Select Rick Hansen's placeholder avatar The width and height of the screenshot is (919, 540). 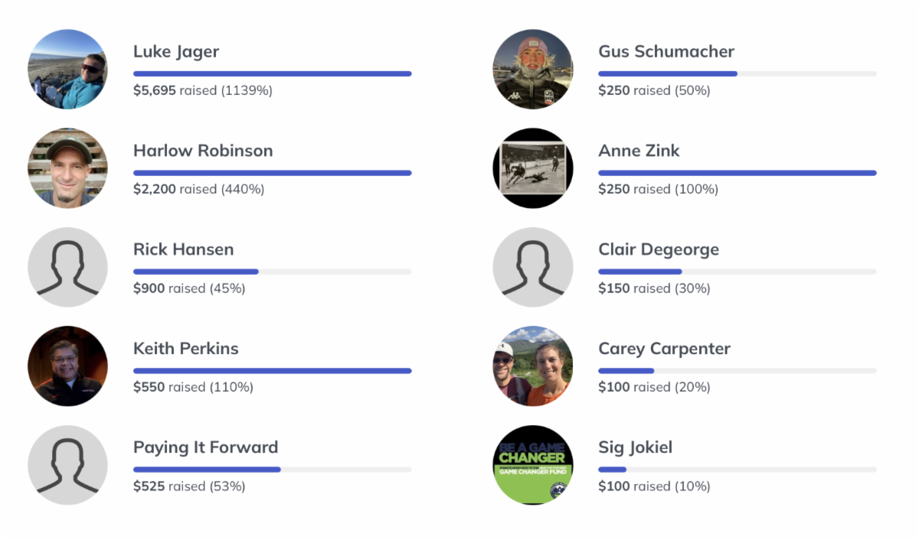pos(67,267)
